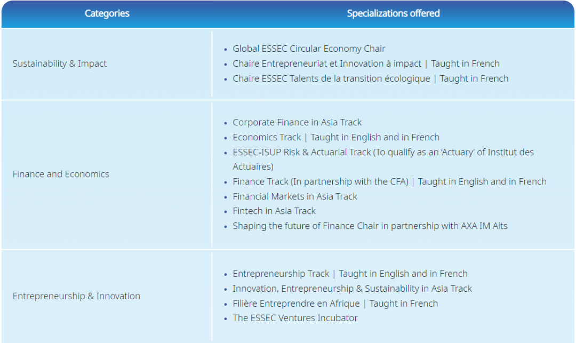Select the Entrepreneurship & Innovation category
Screen dimensions: 576x343
tap(76, 296)
